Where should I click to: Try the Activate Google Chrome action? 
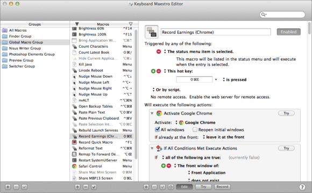(286, 113)
